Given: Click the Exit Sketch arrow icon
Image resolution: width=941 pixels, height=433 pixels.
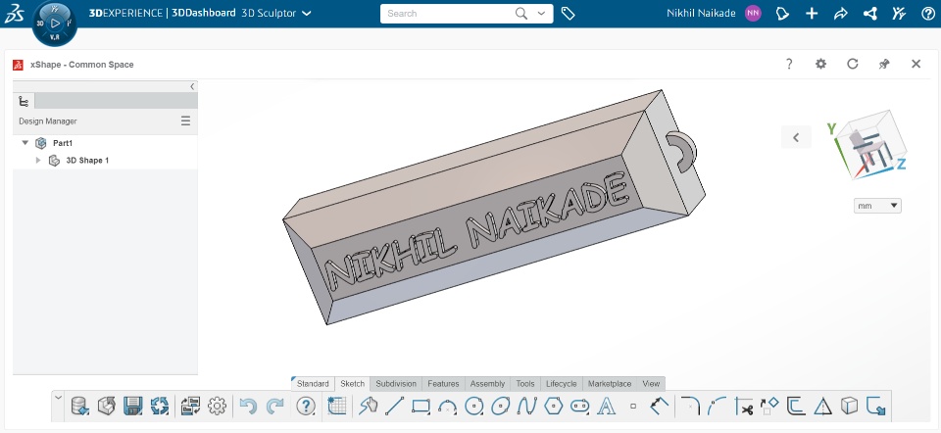Looking at the screenshot, I should coord(876,406).
